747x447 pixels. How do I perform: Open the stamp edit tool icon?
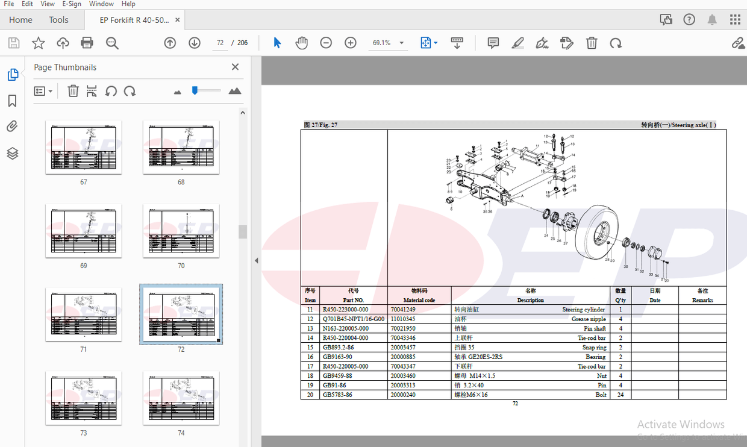pyautogui.click(x=566, y=43)
